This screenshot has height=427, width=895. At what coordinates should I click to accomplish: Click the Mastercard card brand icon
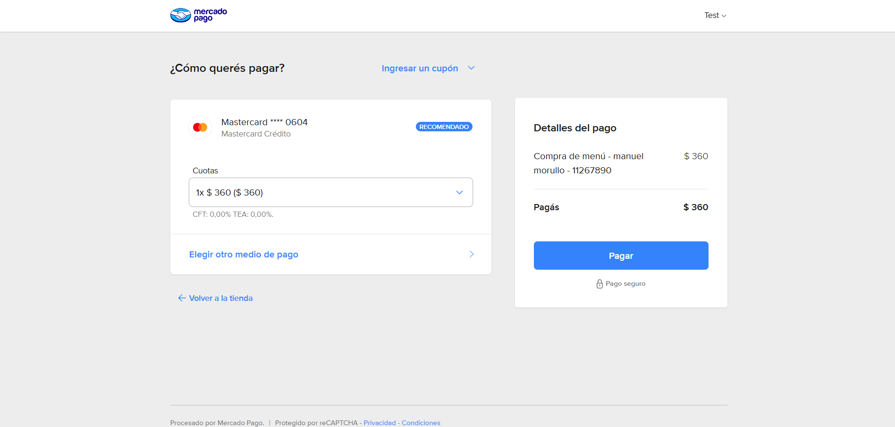click(200, 128)
